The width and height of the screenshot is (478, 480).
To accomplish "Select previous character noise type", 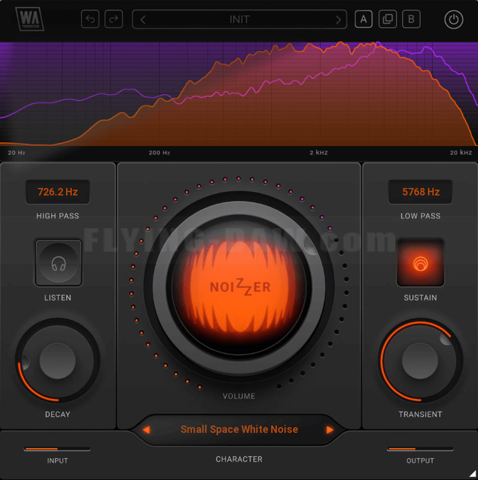I will tap(147, 430).
